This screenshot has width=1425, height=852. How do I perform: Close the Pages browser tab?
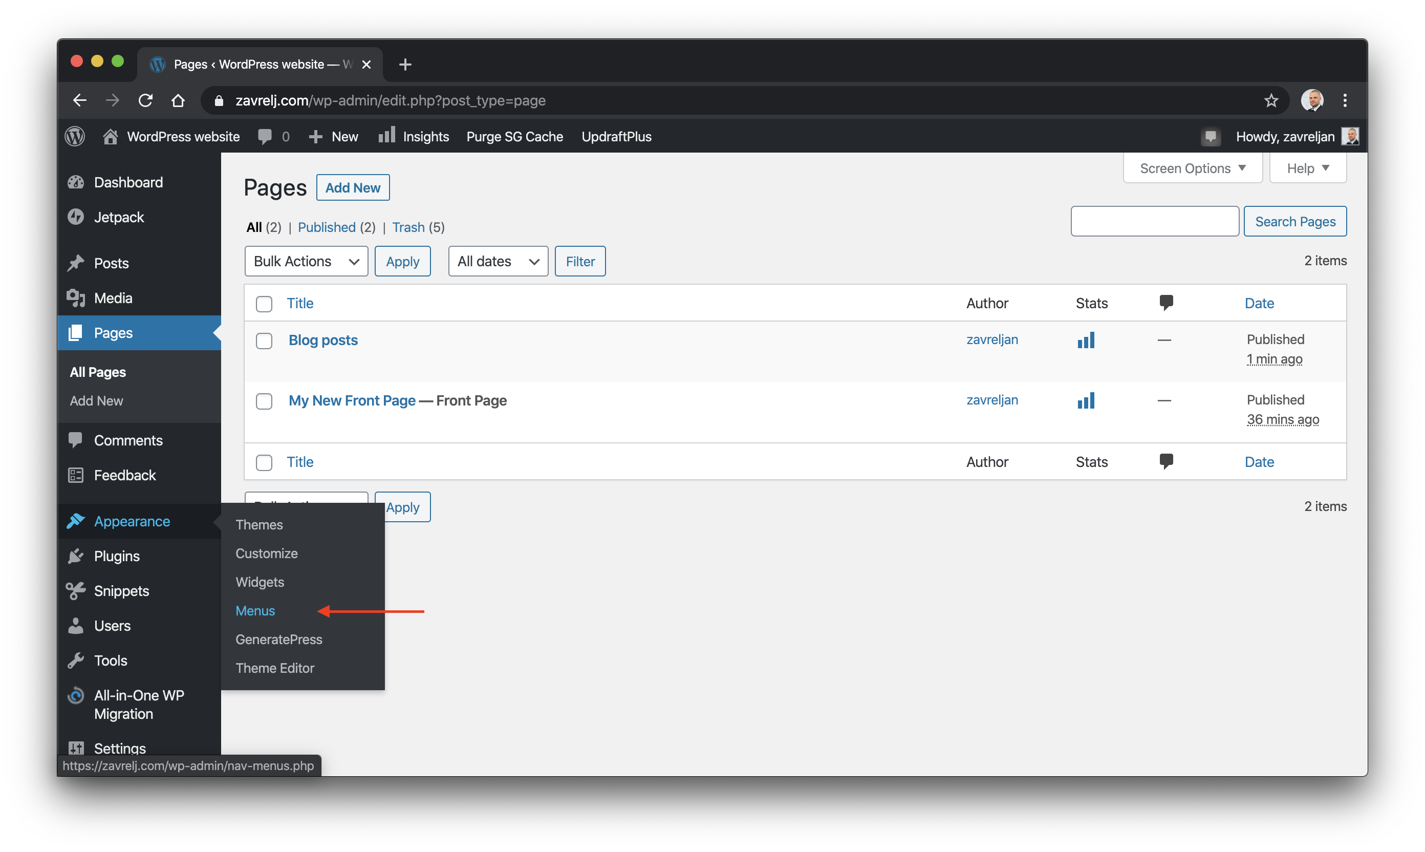tap(366, 65)
